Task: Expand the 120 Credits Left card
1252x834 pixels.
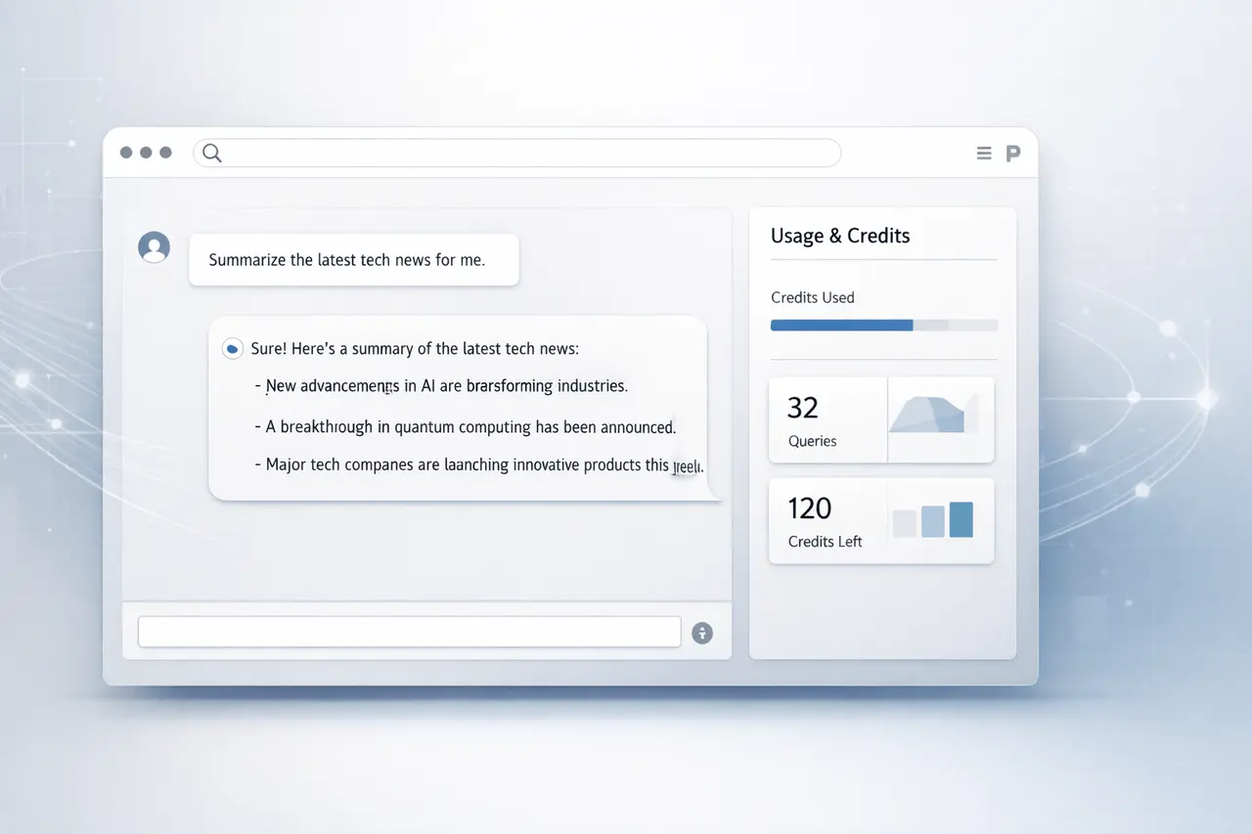Action: pos(827,520)
